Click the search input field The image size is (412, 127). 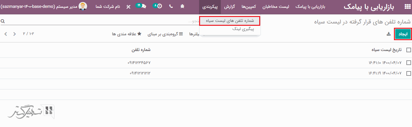tap(99, 21)
